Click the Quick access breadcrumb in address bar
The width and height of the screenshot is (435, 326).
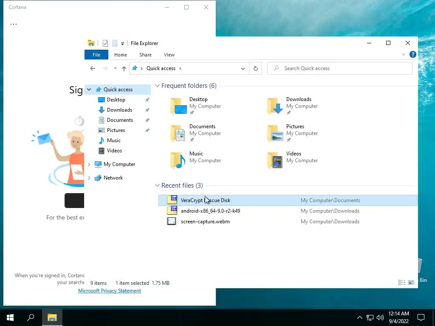(161, 68)
